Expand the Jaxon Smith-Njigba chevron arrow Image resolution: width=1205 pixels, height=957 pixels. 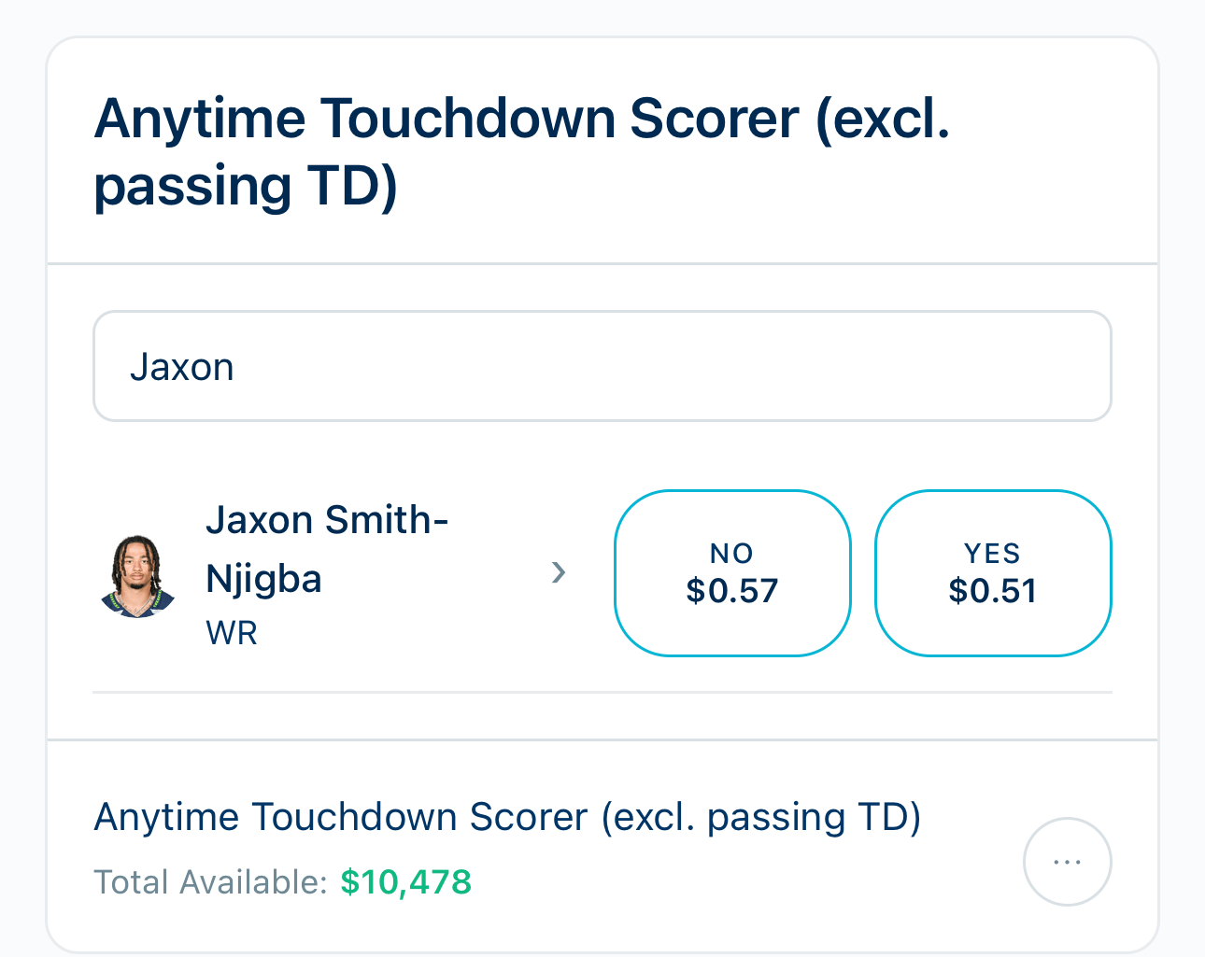[559, 572]
